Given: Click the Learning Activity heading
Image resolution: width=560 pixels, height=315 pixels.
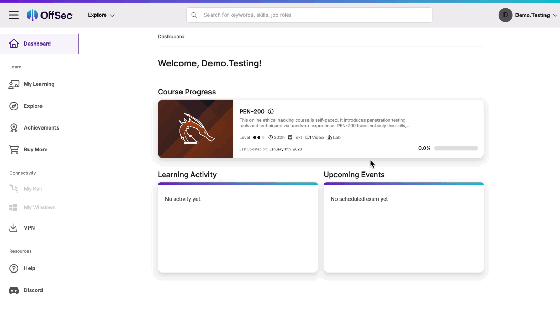Looking at the screenshot, I should (187, 175).
